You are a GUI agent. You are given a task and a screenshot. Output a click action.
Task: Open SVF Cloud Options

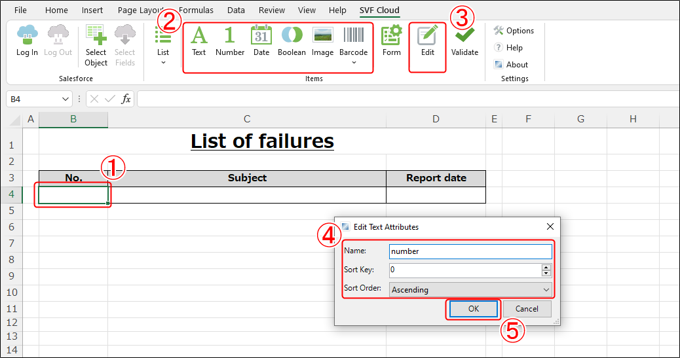[x=514, y=31]
